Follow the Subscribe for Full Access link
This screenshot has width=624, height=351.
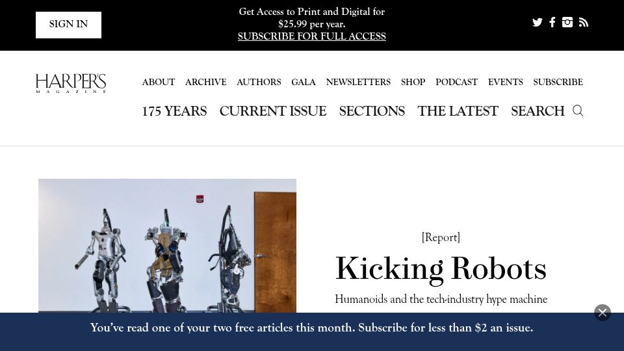311,36
